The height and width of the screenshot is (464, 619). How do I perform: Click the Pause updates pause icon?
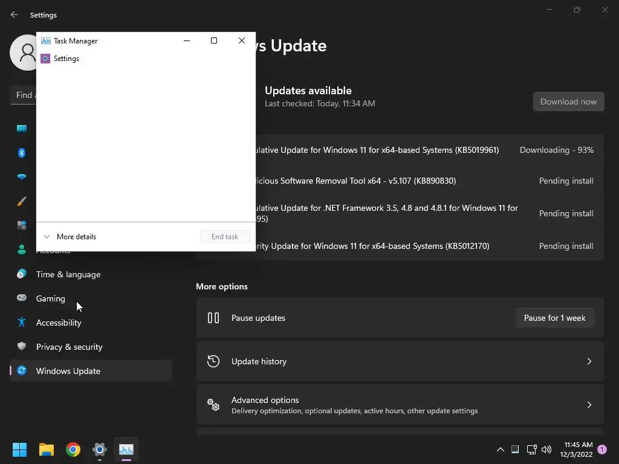213,318
